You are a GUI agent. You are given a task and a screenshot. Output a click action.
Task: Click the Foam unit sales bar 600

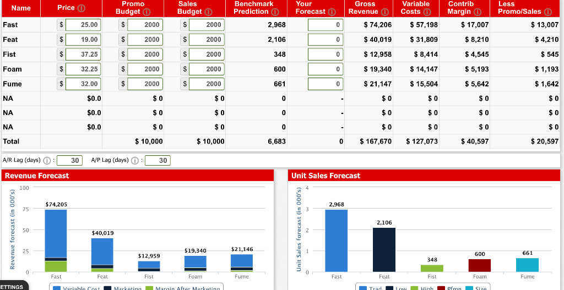tap(480, 266)
